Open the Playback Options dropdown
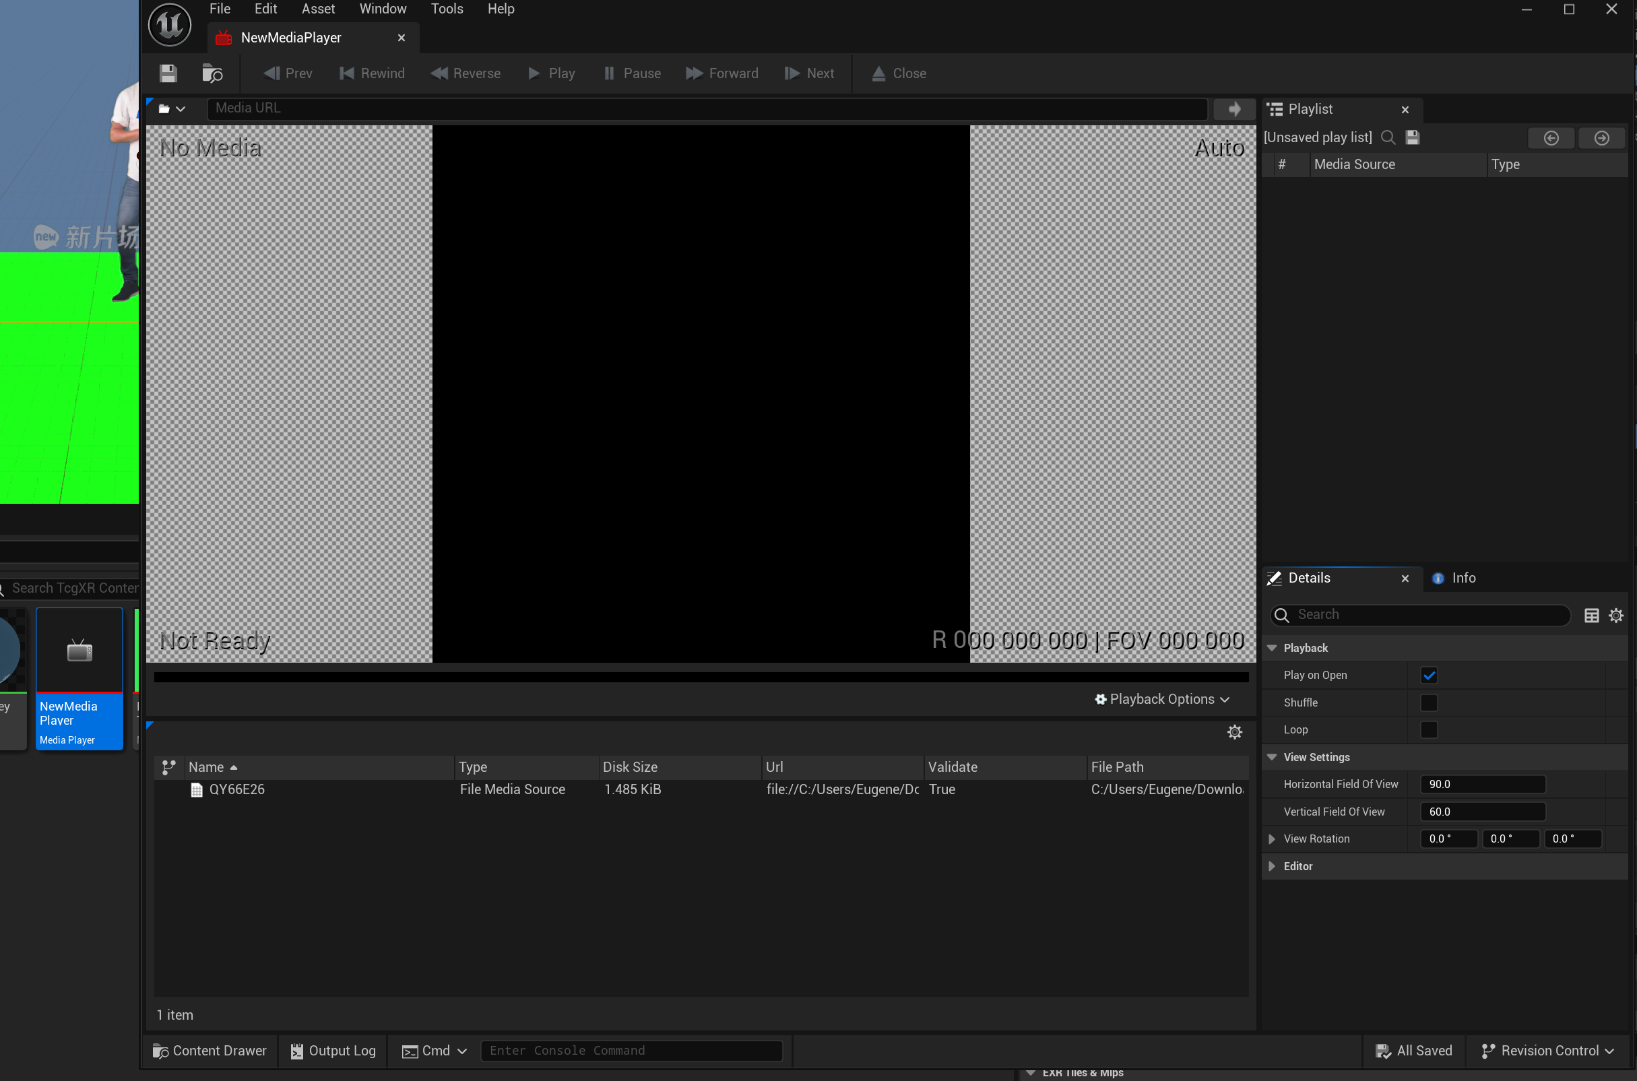This screenshot has width=1637, height=1081. (1162, 699)
